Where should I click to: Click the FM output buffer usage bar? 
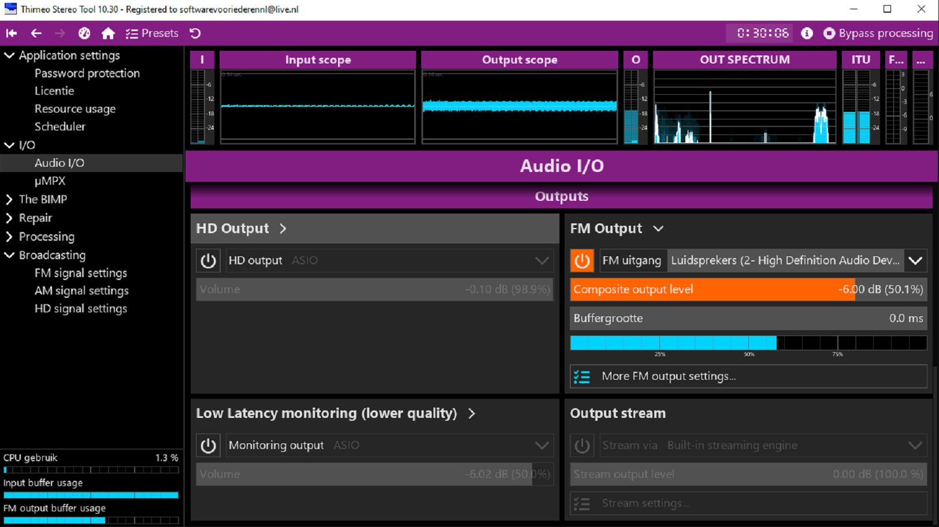click(x=91, y=521)
